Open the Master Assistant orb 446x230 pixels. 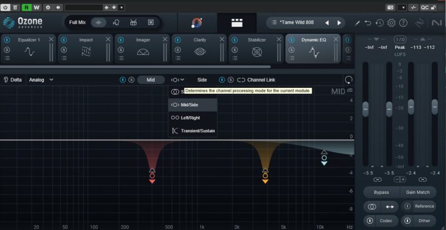197,23
